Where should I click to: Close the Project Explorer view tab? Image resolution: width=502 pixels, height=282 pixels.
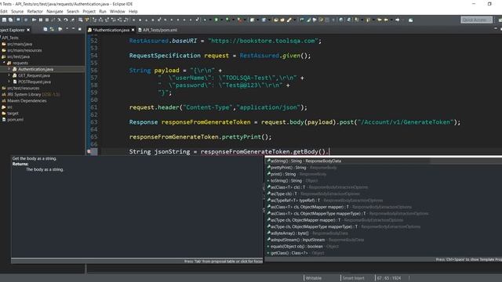(28, 30)
